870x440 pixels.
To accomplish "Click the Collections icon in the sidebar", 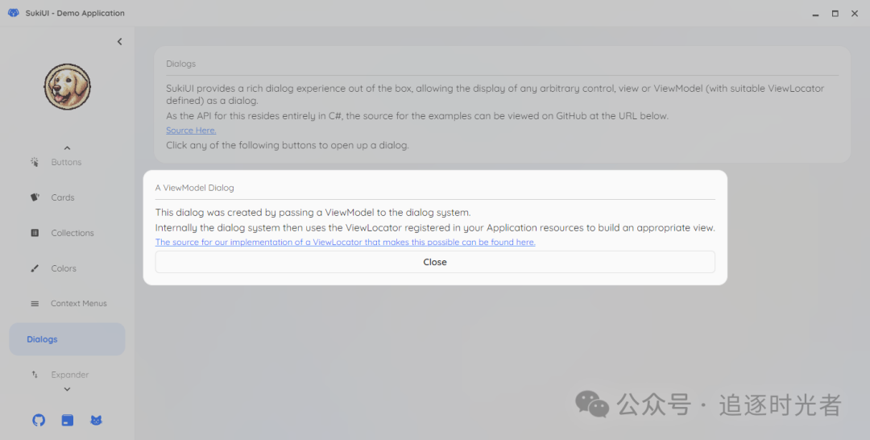I will (35, 233).
